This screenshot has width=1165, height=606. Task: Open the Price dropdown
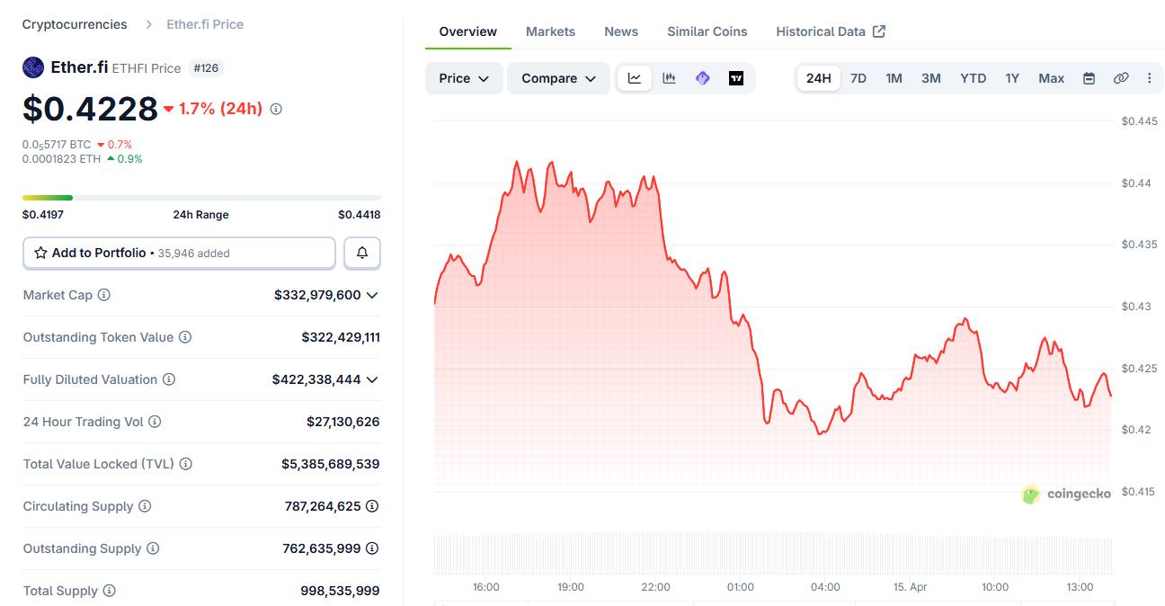click(464, 78)
